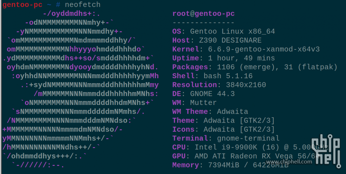Click the 'Packages' label
The image size is (346, 174).
coord(190,67)
